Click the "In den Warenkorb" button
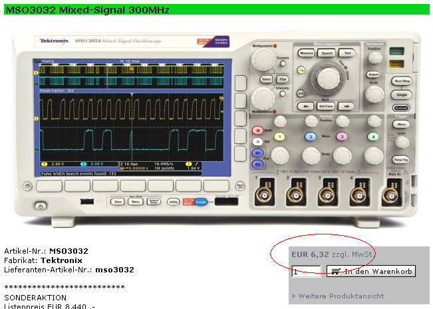The image size is (433, 309). (371, 271)
